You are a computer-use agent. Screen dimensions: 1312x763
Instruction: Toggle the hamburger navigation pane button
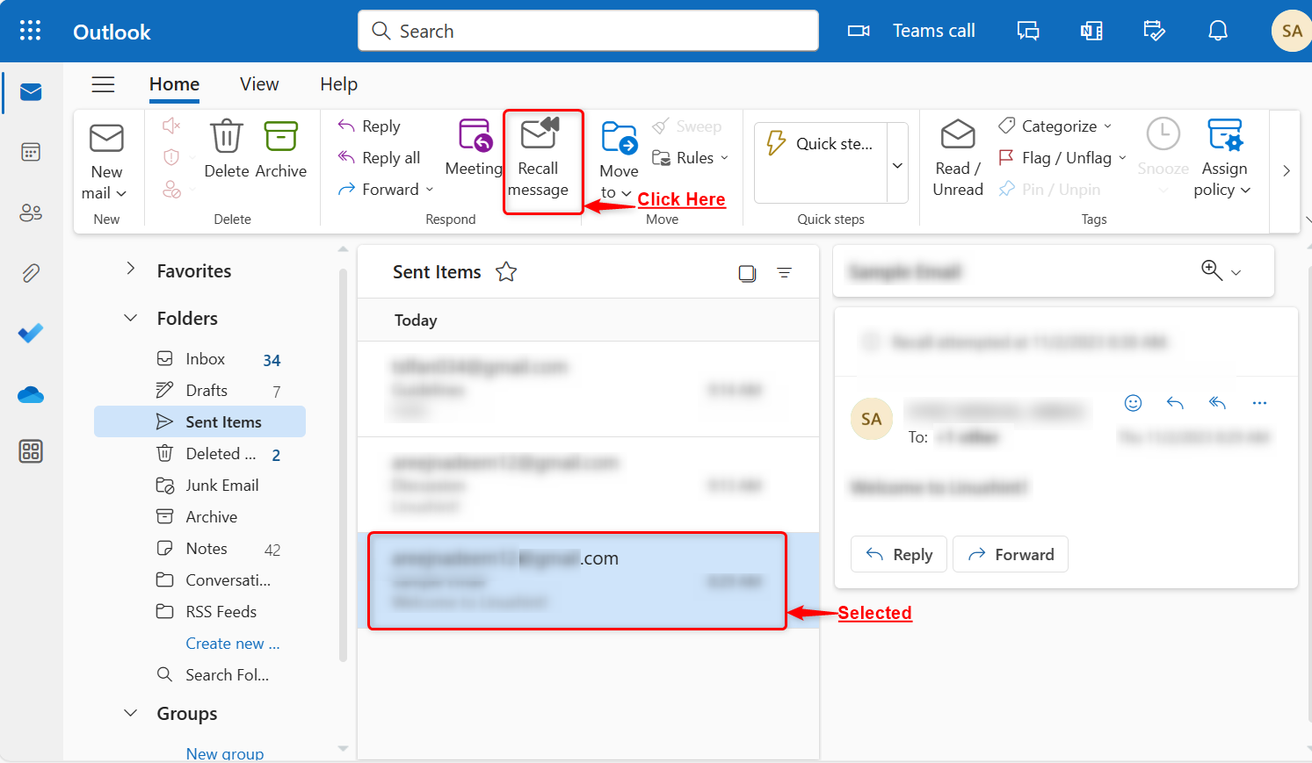coord(103,84)
